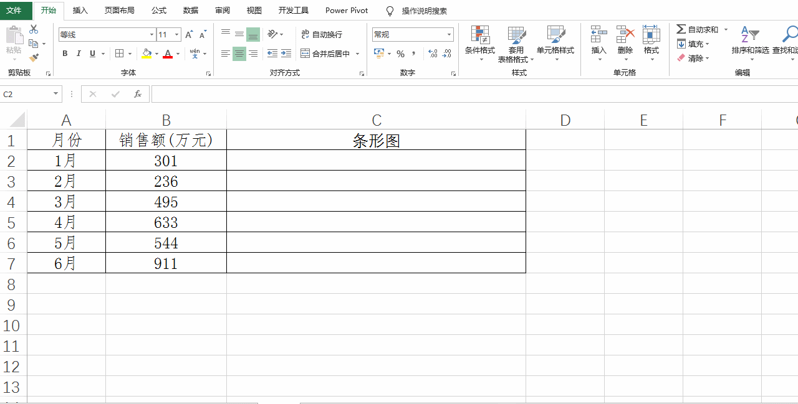Image resolution: width=798 pixels, height=404 pixels.
Task: Open the 数据 ribbon tab
Action: (190, 11)
